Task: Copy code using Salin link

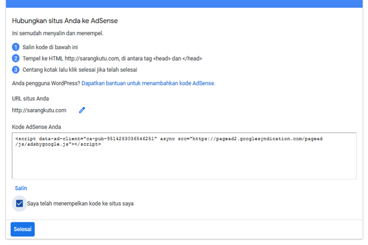Action: [21, 188]
